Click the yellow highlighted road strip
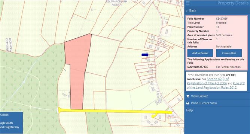This screenshot has width=250, height=134. pyautogui.click(x=115, y=111)
